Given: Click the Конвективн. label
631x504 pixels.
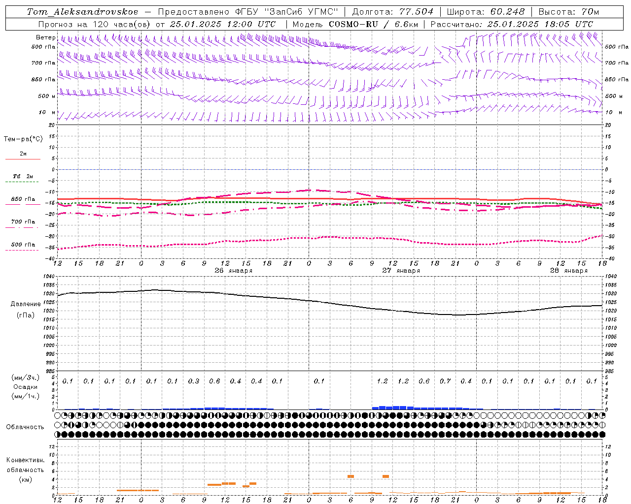Looking at the screenshot, I should (x=25, y=460).
